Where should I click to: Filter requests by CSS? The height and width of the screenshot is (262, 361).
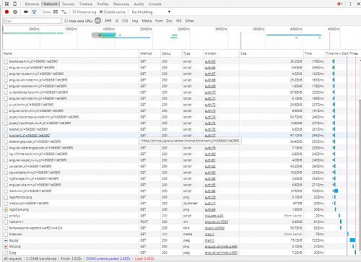(125, 21)
